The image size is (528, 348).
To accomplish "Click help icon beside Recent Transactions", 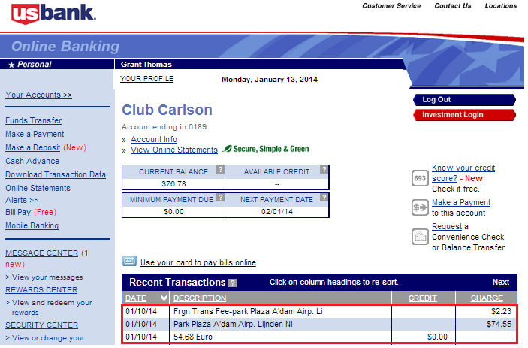I will pyautogui.click(x=232, y=283).
